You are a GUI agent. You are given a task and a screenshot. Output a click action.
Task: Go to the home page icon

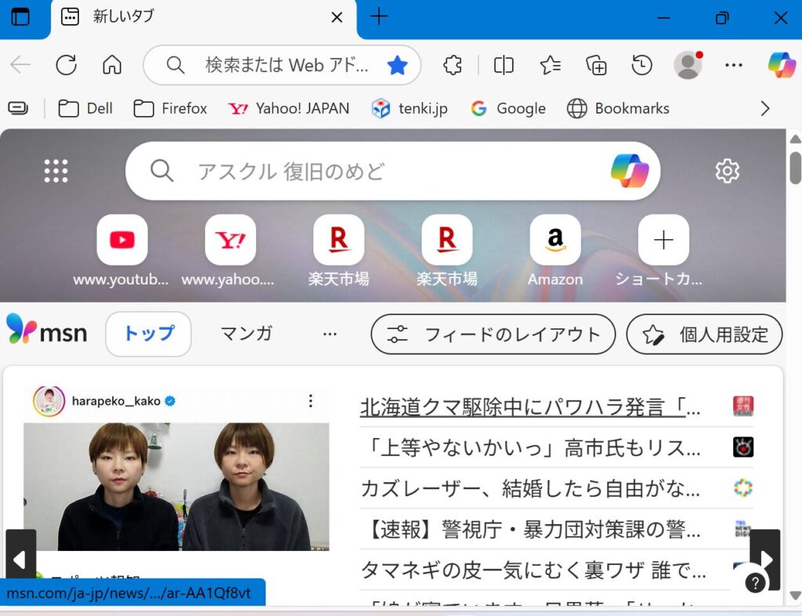(x=111, y=65)
